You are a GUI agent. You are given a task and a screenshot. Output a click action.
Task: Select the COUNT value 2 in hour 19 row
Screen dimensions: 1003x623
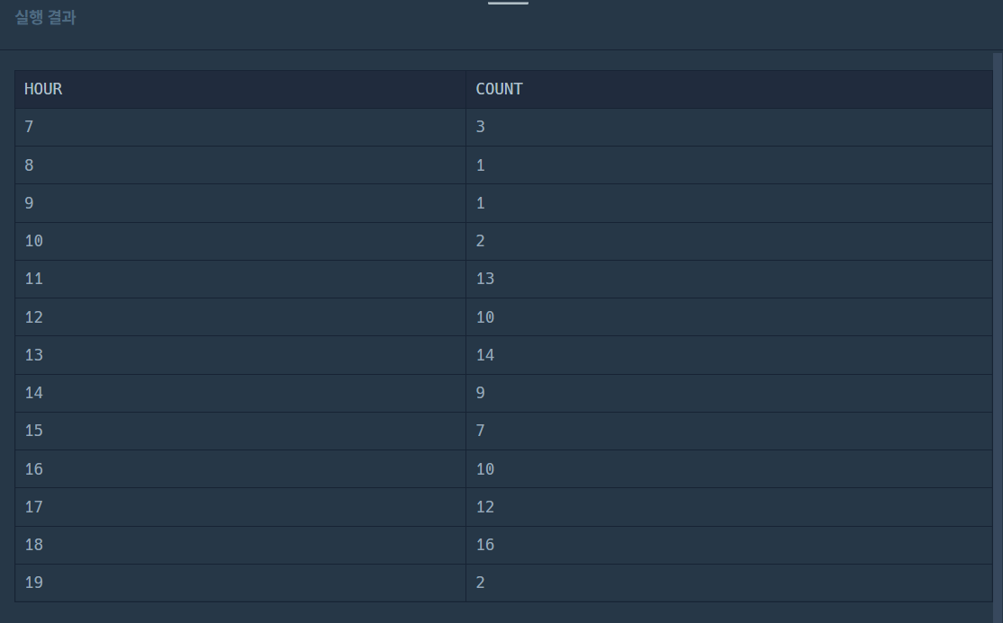click(729, 583)
